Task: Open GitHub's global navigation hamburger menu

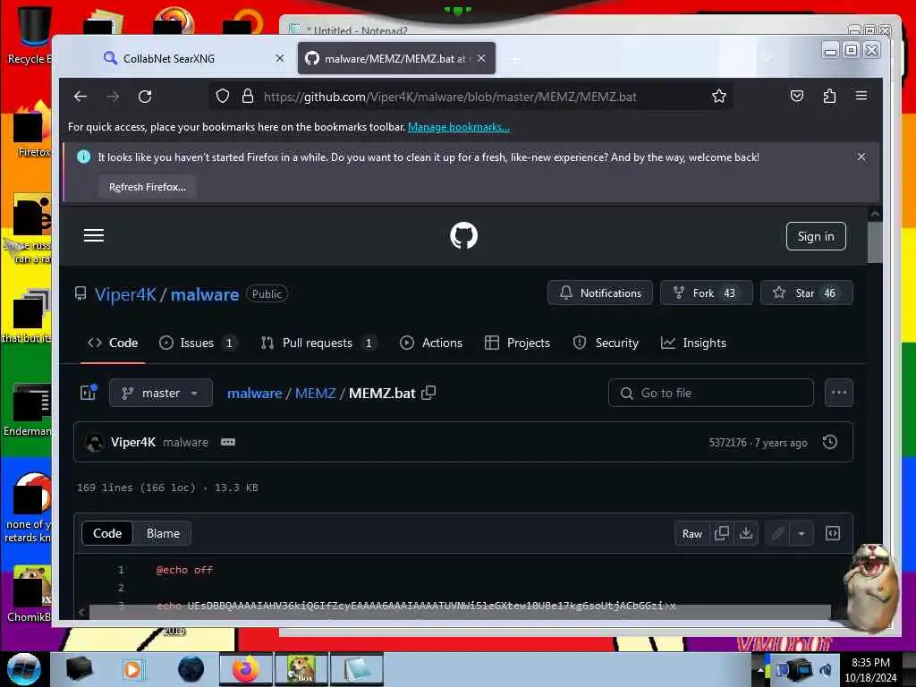Action: click(93, 235)
